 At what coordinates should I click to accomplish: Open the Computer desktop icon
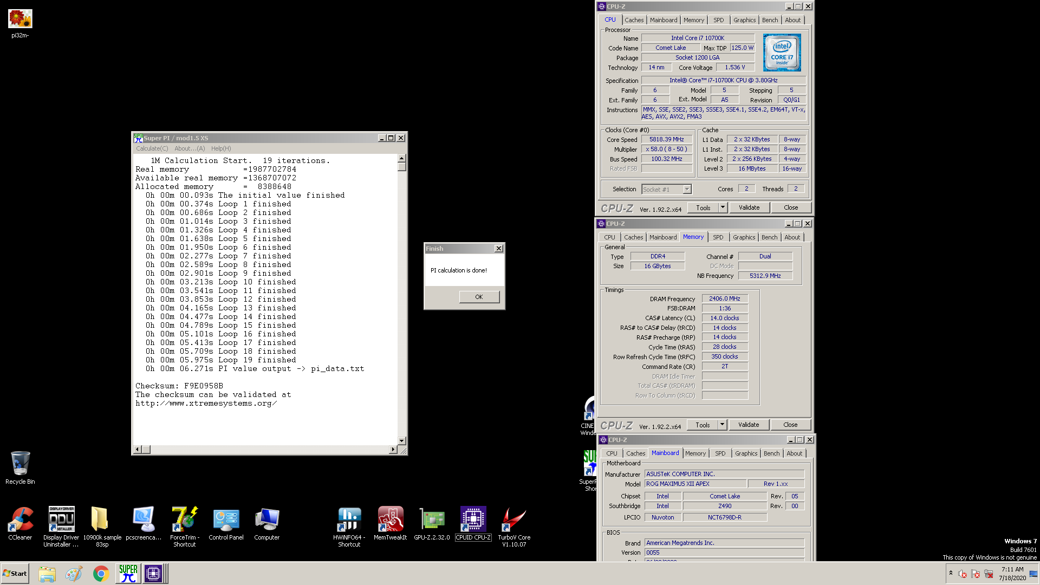[x=267, y=523]
